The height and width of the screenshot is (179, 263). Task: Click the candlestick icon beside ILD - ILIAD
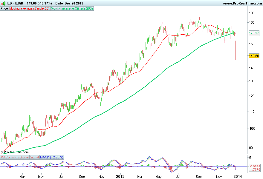pyautogui.click(x=3, y=3)
